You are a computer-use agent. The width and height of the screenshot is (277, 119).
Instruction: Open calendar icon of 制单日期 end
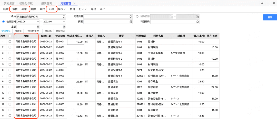pyautogui.click(x=197, y=17)
